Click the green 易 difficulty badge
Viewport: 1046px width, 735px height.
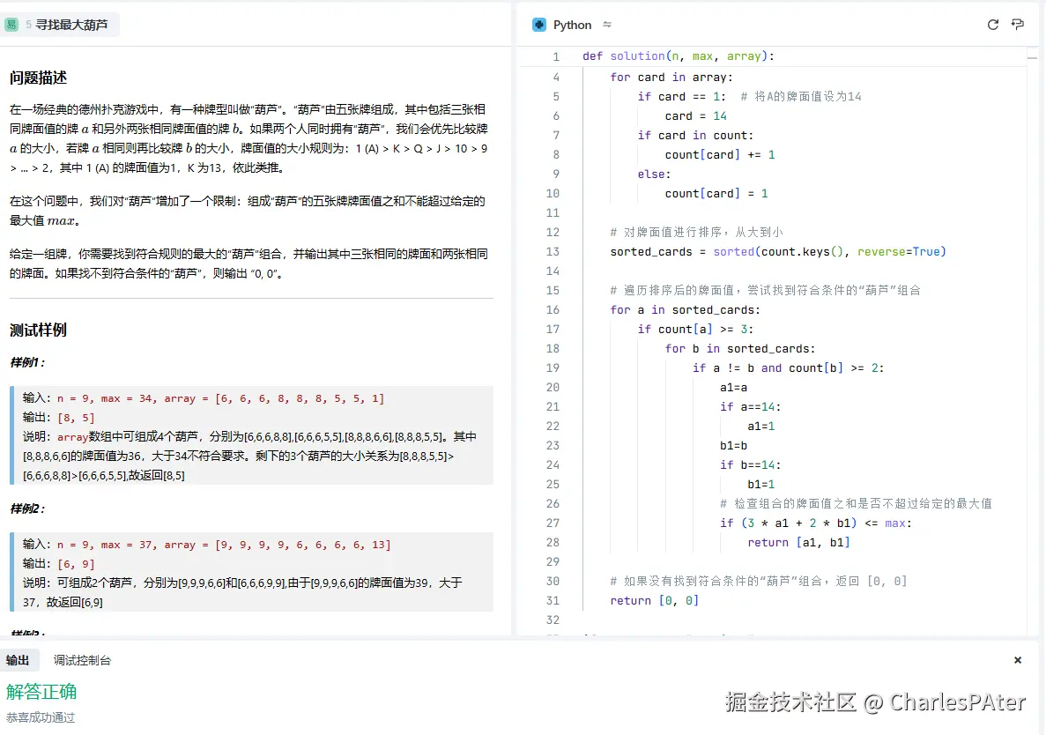click(x=11, y=25)
